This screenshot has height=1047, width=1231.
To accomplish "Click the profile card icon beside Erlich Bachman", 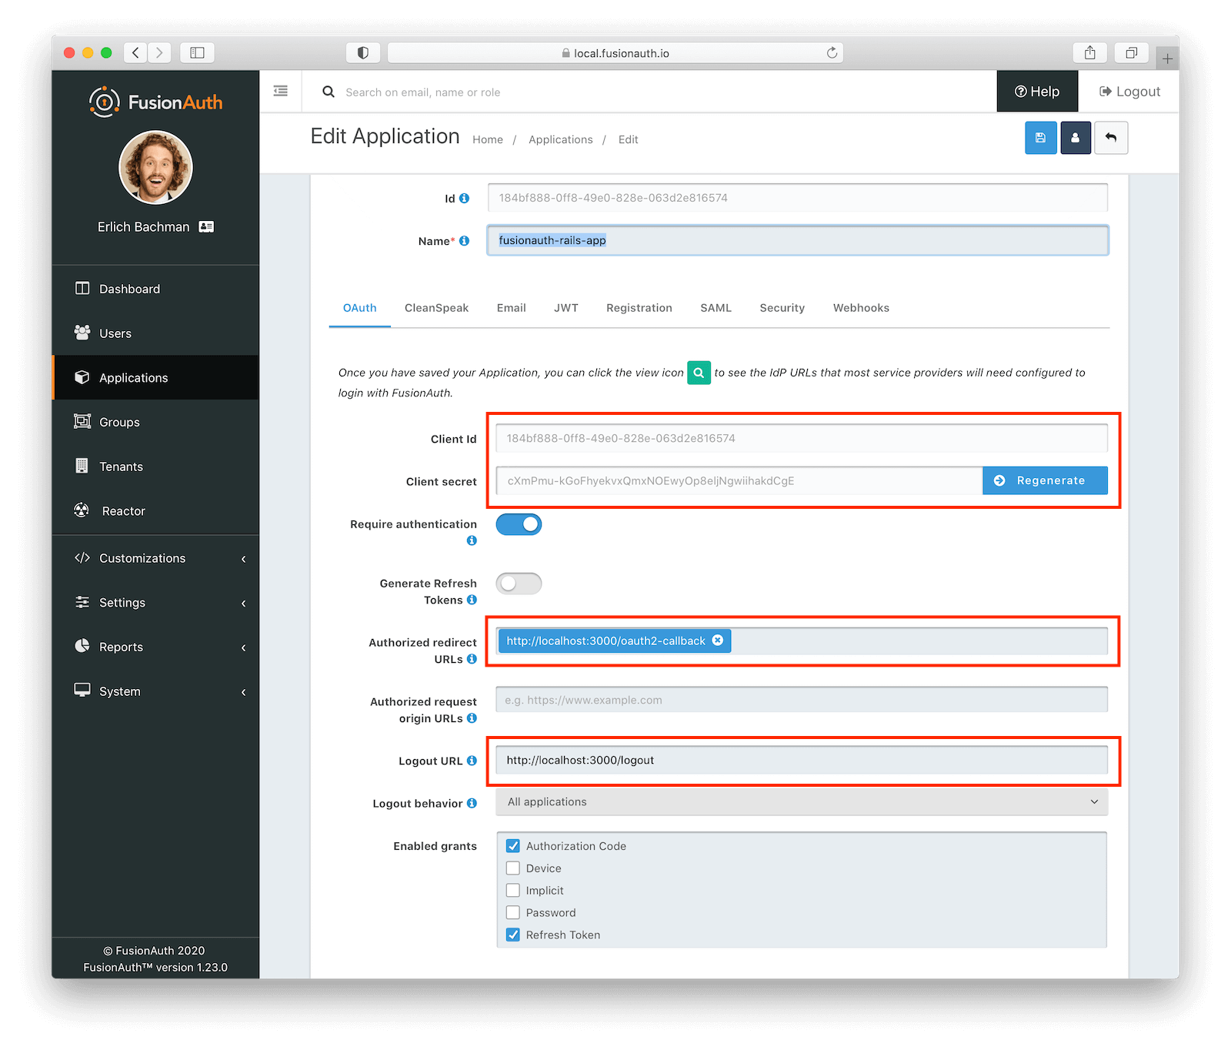I will pos(206,226).
